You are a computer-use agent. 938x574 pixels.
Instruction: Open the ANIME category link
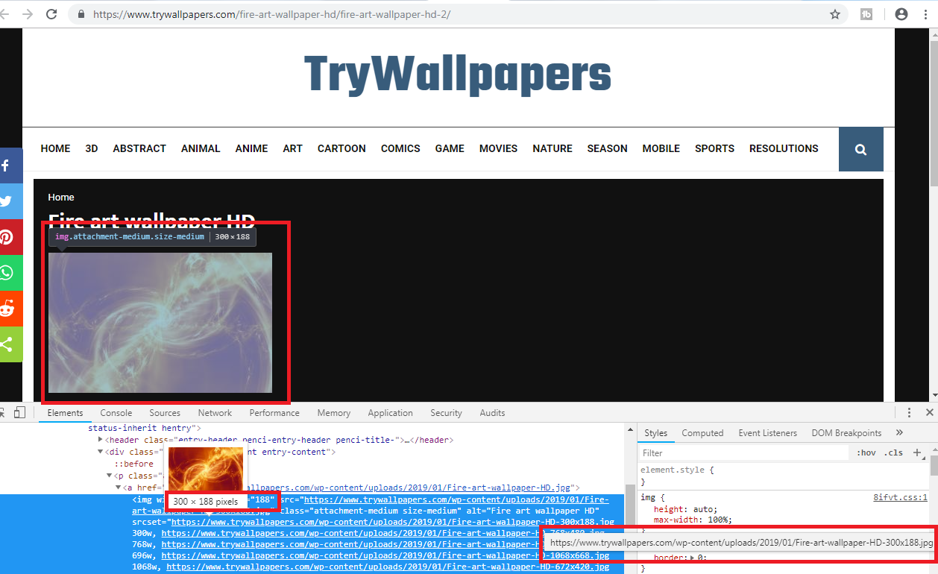point(251,148)
